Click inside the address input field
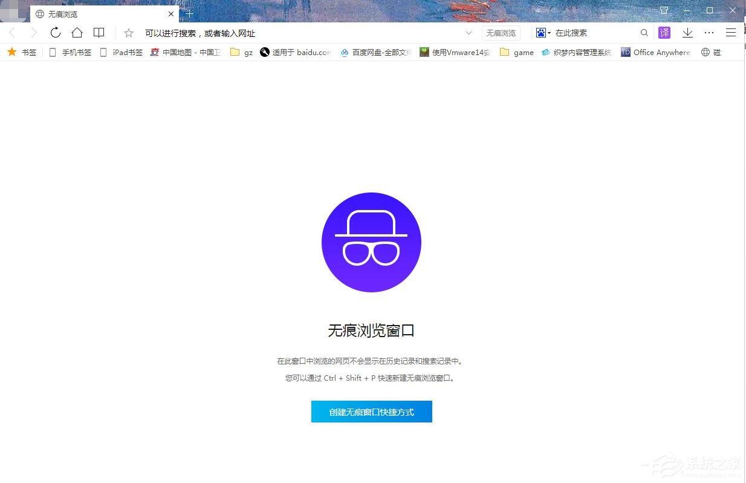 (272, 33)
